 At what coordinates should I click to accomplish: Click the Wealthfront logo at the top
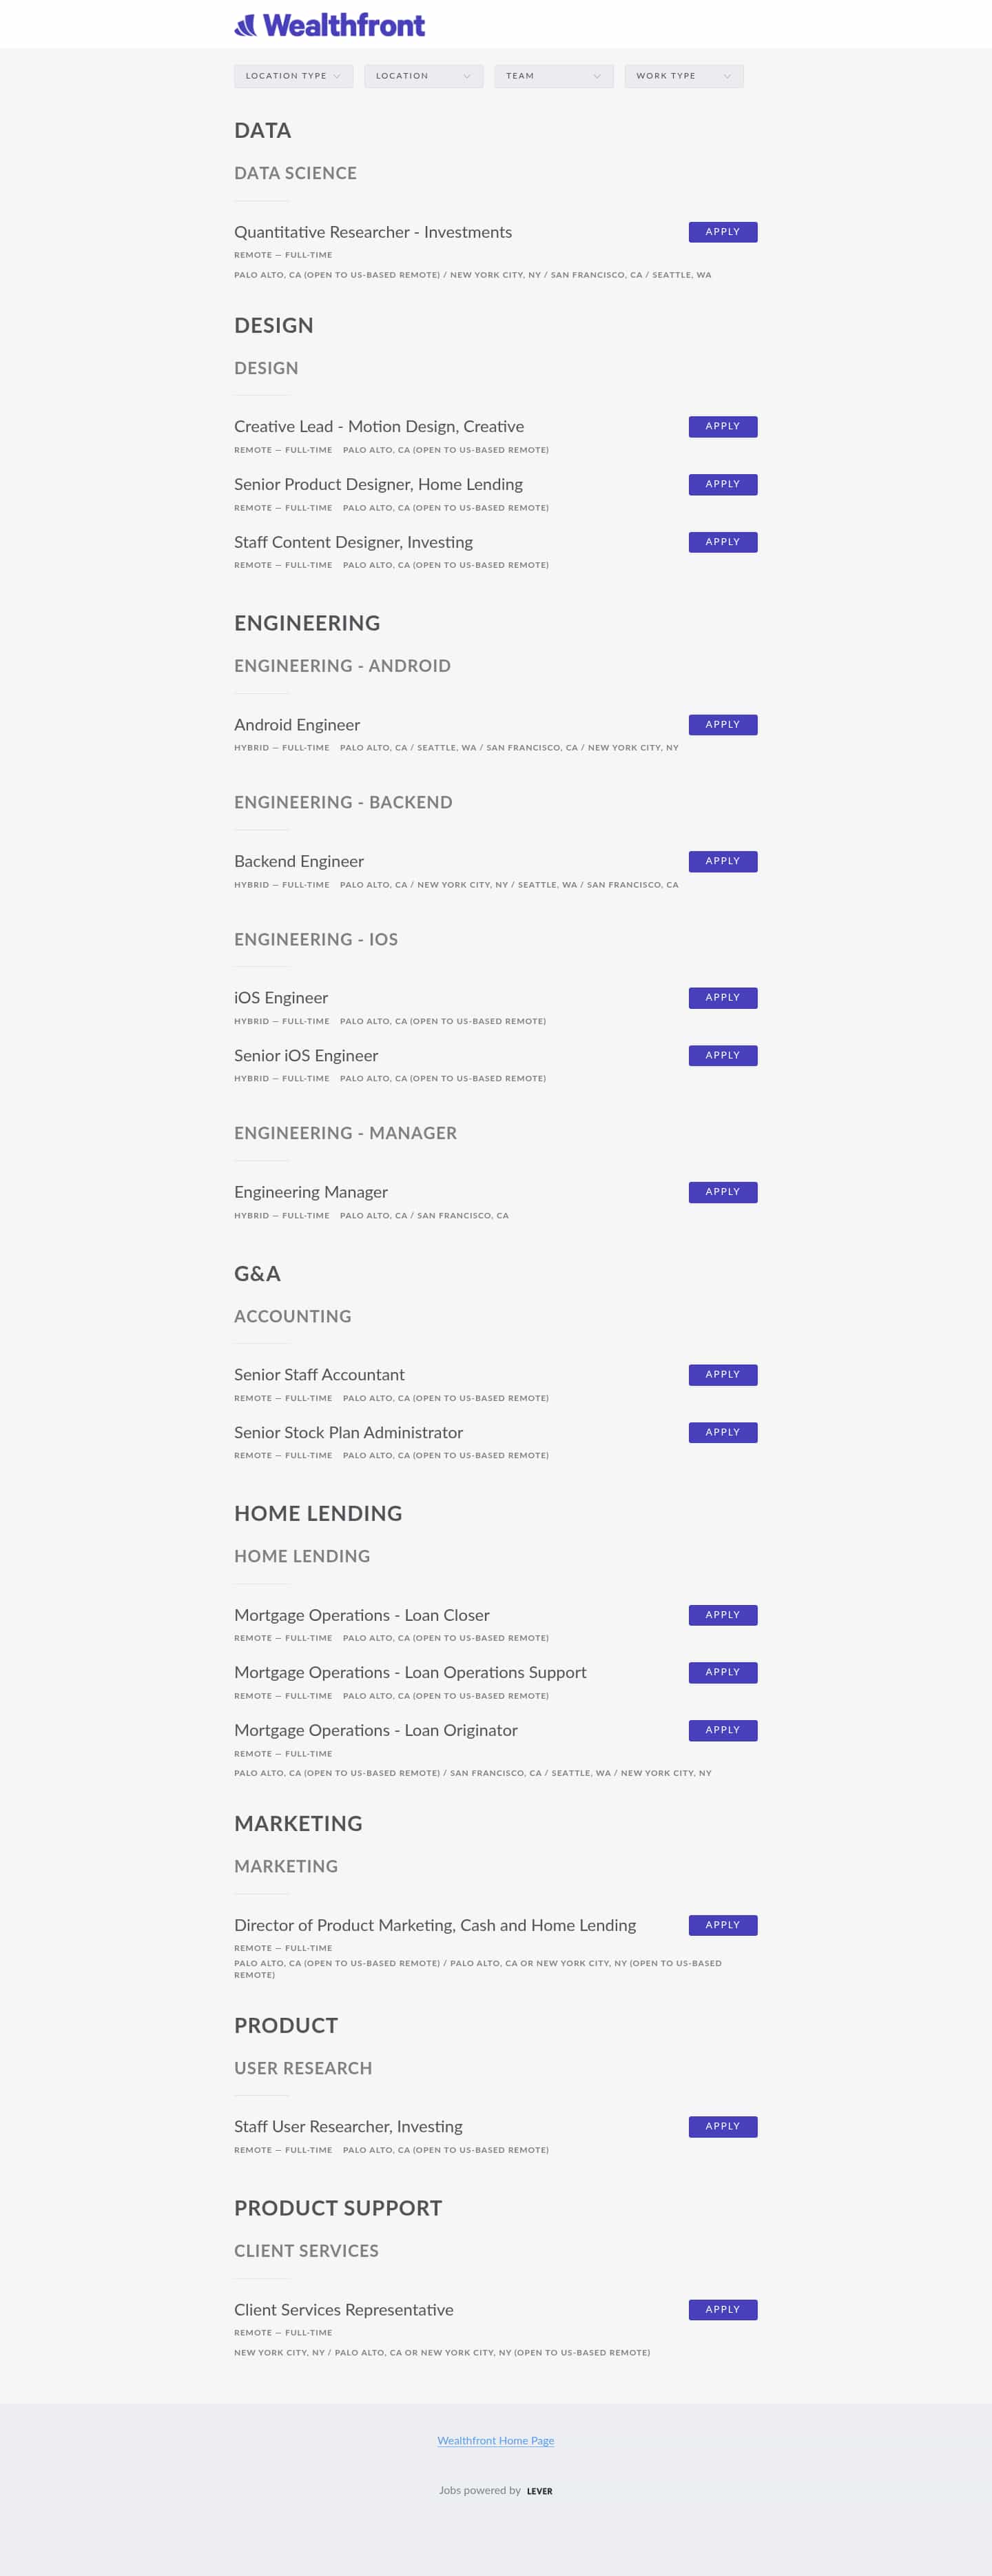click(329, 25)
